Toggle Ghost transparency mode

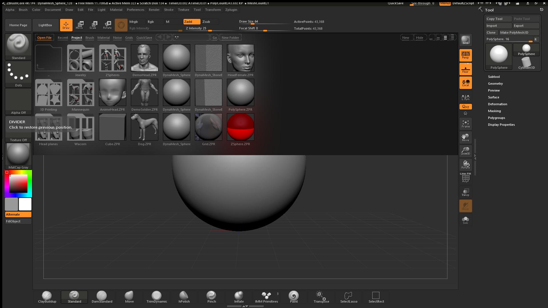pyautogui.click(x=465, y=206)
